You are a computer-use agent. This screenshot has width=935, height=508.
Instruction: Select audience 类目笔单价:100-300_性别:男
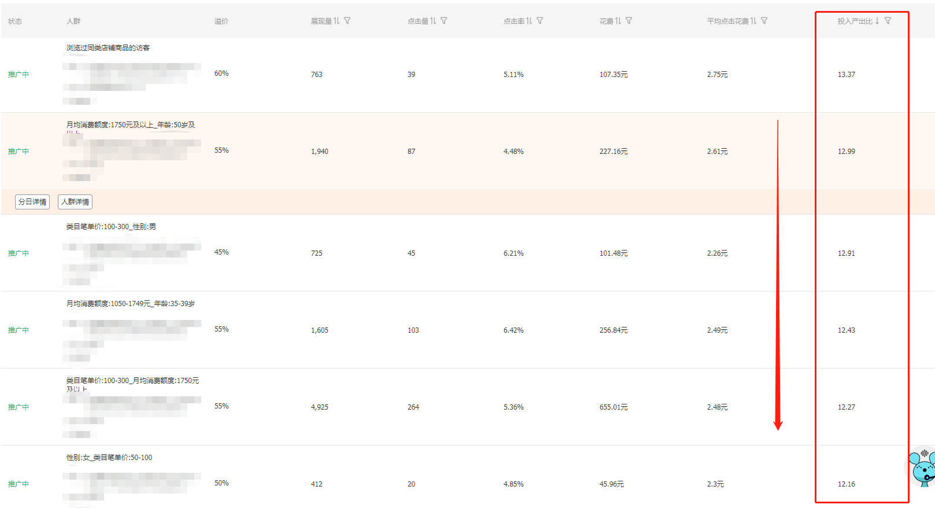click(x=111, y=227)
